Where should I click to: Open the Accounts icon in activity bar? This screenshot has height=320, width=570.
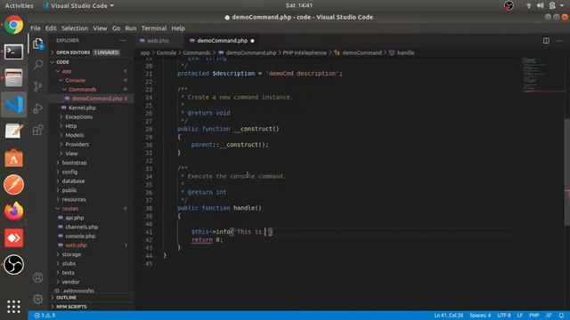(x=38, y=277)
